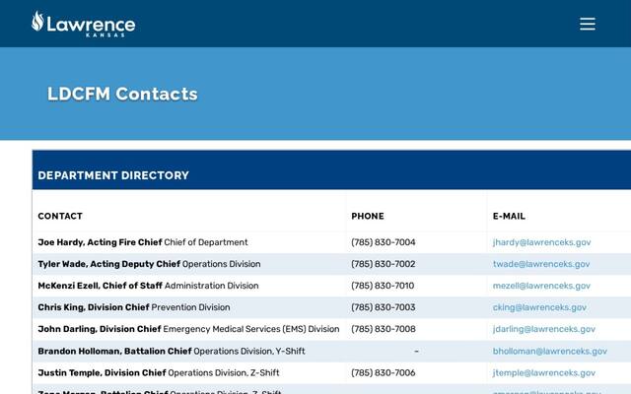The image size is (631, 394).
Task: Open bholloman@lawrenceks.gov email link
Action: coord(550,352)
